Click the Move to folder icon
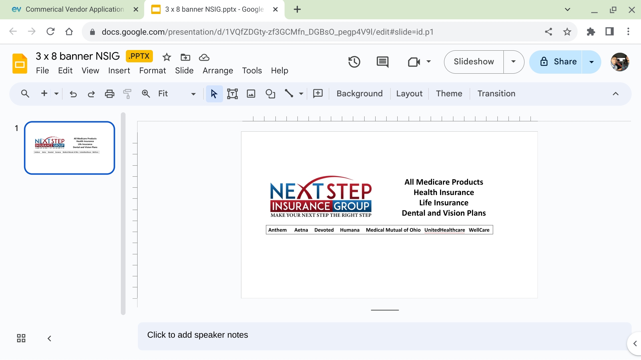The height and width of the screenshot is (360, 641). pyautogui.click(x=185, y=57)
